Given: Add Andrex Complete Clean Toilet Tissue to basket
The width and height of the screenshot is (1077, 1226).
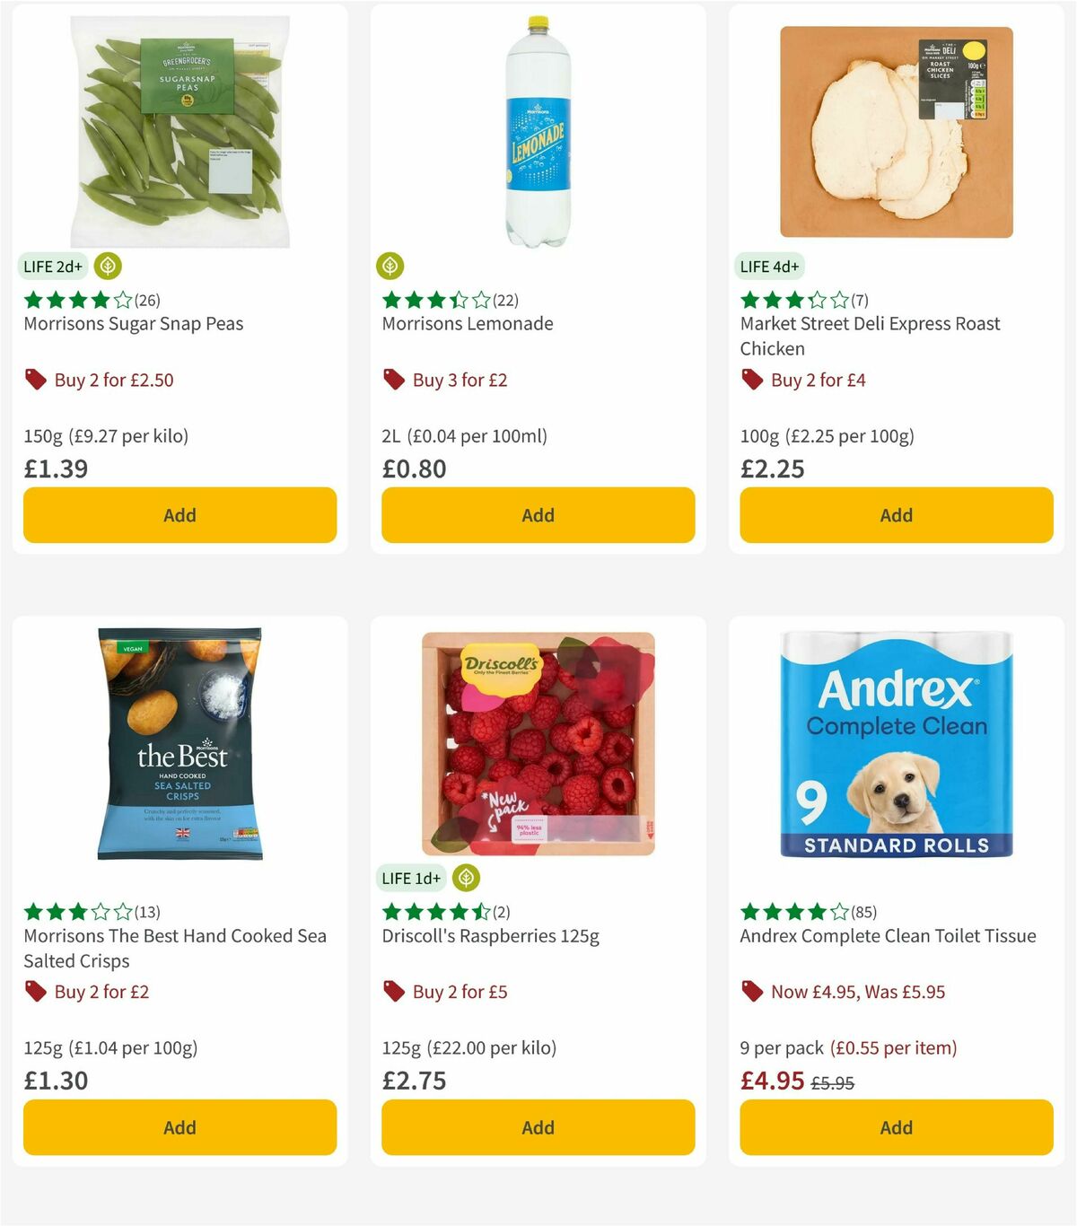Looking at the screenshot, I should [896, 1127].
